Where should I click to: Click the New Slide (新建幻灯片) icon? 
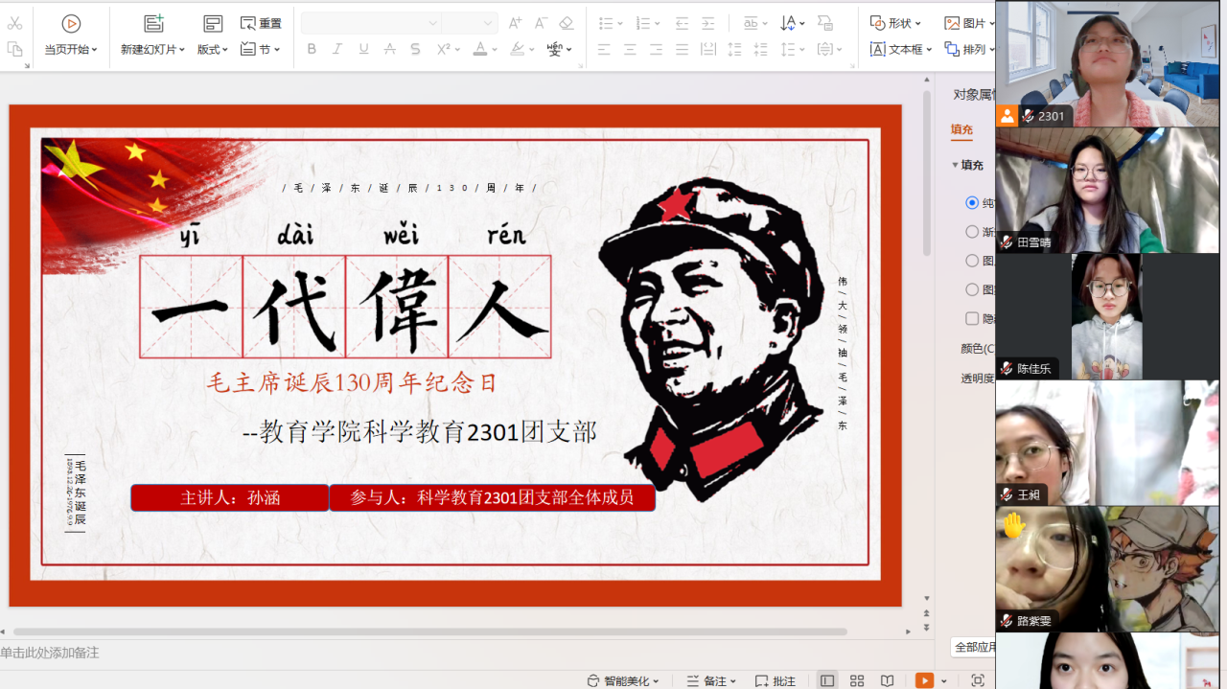153,24
